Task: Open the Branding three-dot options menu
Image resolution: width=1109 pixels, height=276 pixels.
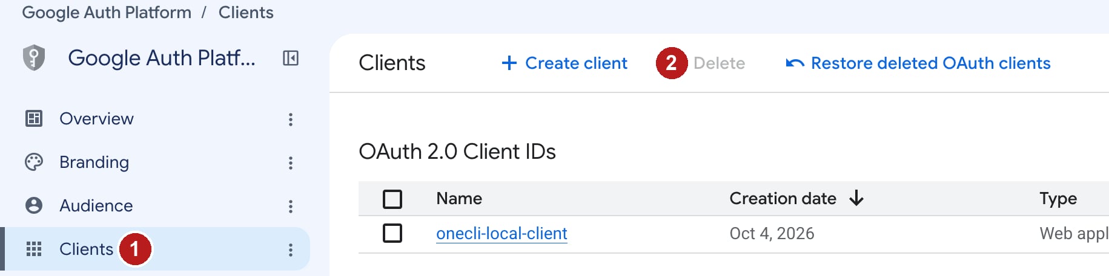Action: (x=291, y=162)
